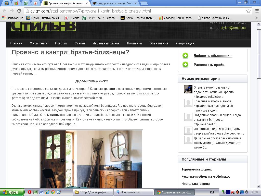Open the Новости menu item
261x196 pixels.
pyautogui.click(x=61, y=43)
